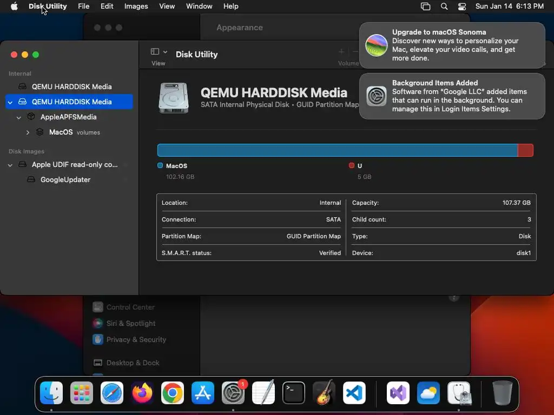Screen dimensions: 554x415
Task: Click the AppleAPFSMedia container cube icon
Action: tap(31, 116)
